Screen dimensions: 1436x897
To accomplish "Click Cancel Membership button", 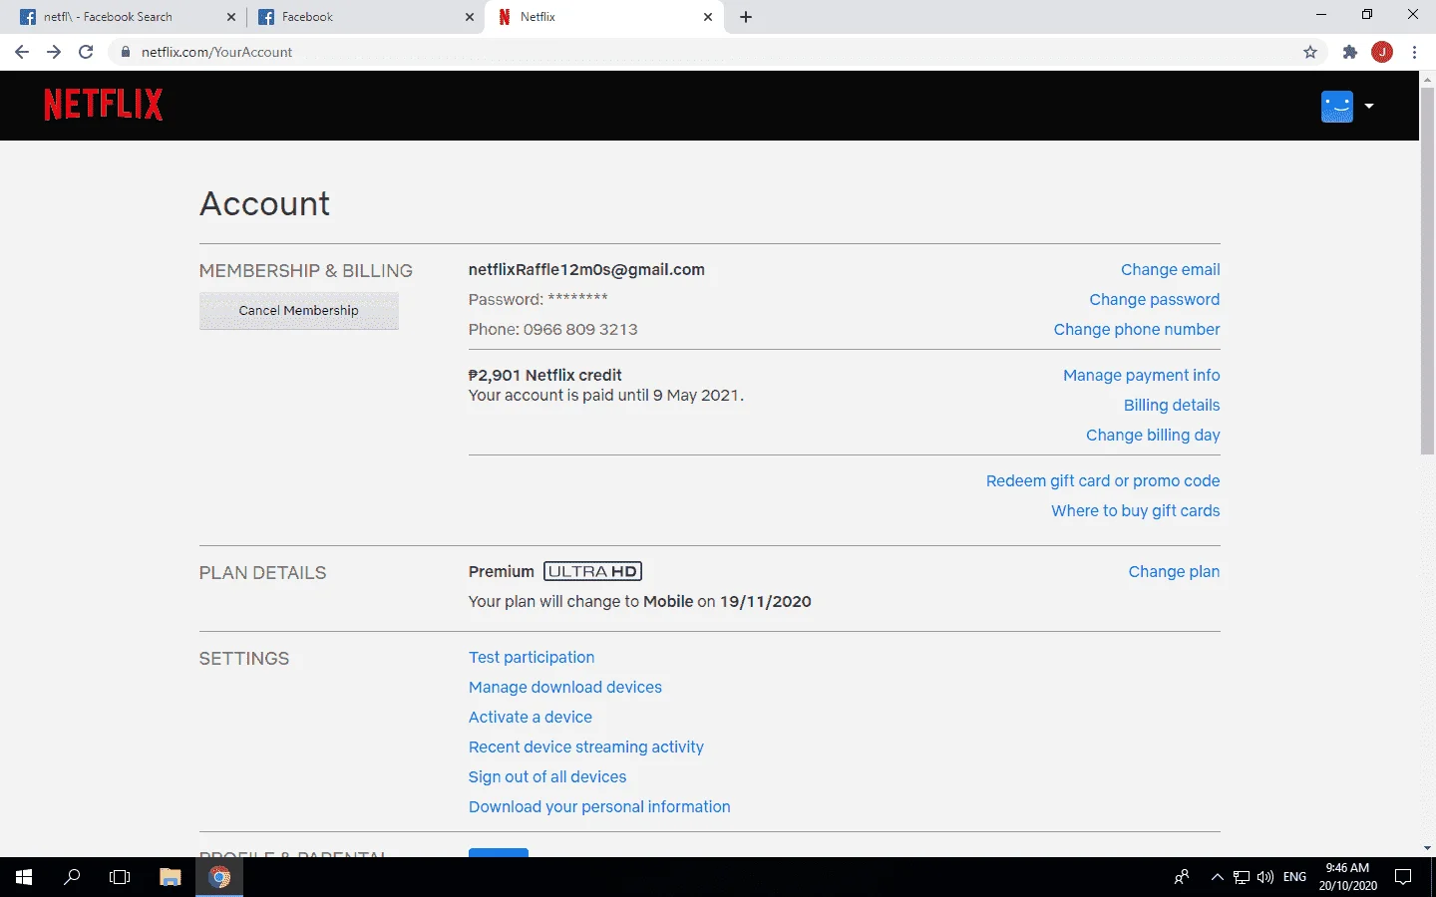I will tap(299, 310).
